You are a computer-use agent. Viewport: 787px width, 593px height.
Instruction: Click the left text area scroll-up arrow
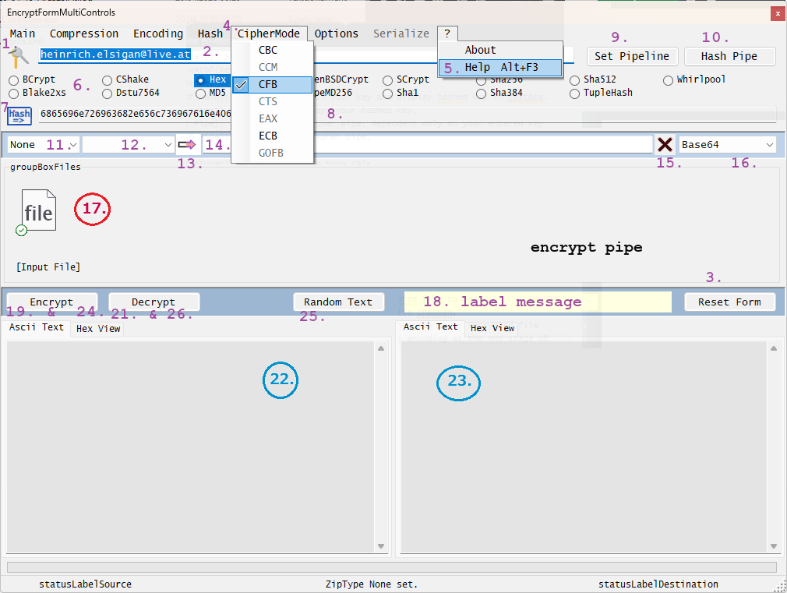pyautogui.click(x=381, y=348)
